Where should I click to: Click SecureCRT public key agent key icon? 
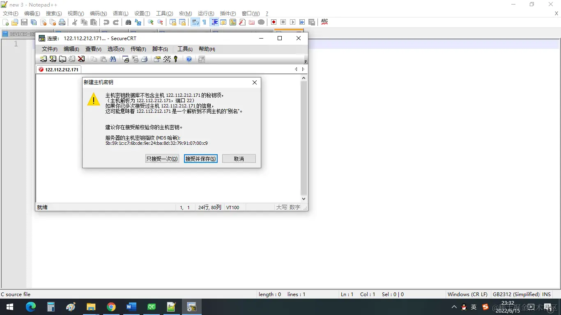click(175, 59)
